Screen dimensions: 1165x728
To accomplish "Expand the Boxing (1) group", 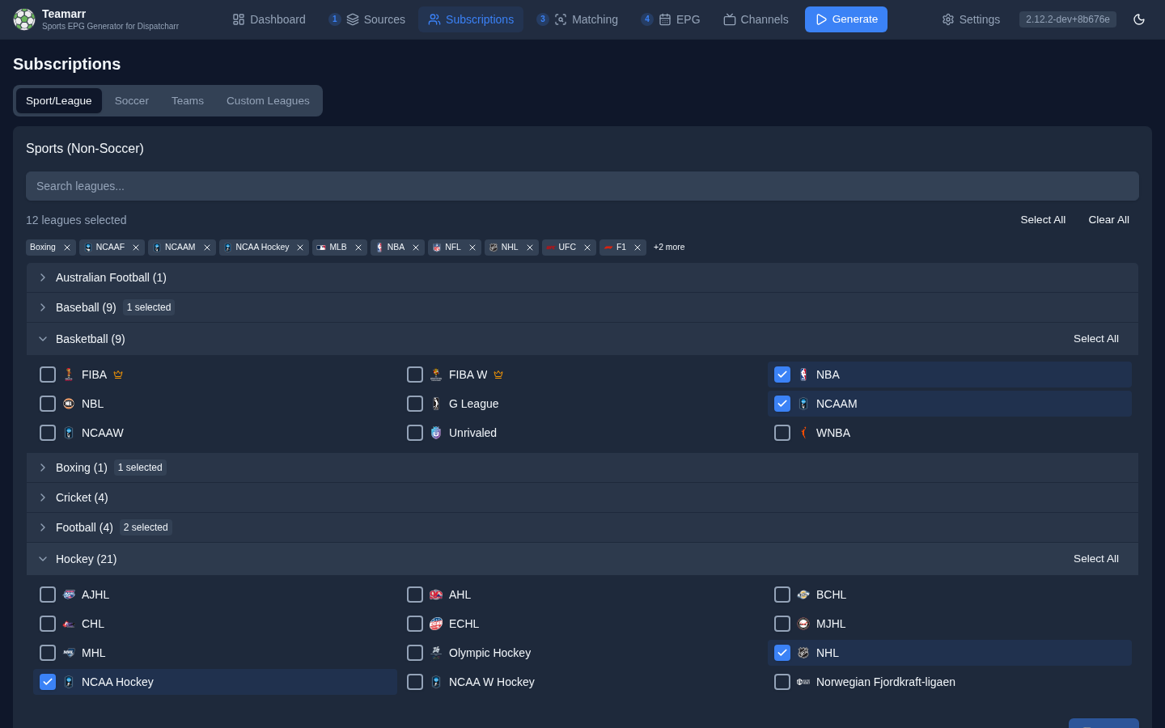I will (582, 468).
